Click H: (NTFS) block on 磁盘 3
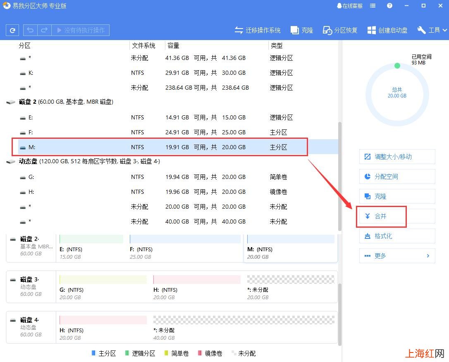The image size is (449, 362). (x=197, y=287)
